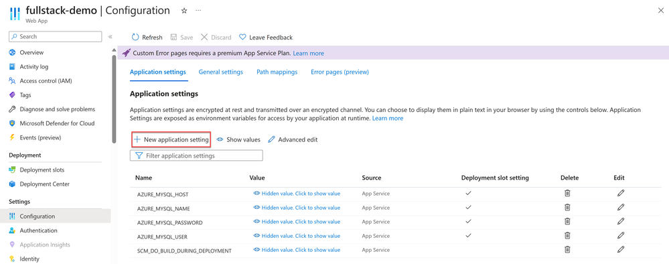Screen dimensions: 669x264
Task: Collapse the sidebar with double chevron
Action: click(x=110, y=37)
